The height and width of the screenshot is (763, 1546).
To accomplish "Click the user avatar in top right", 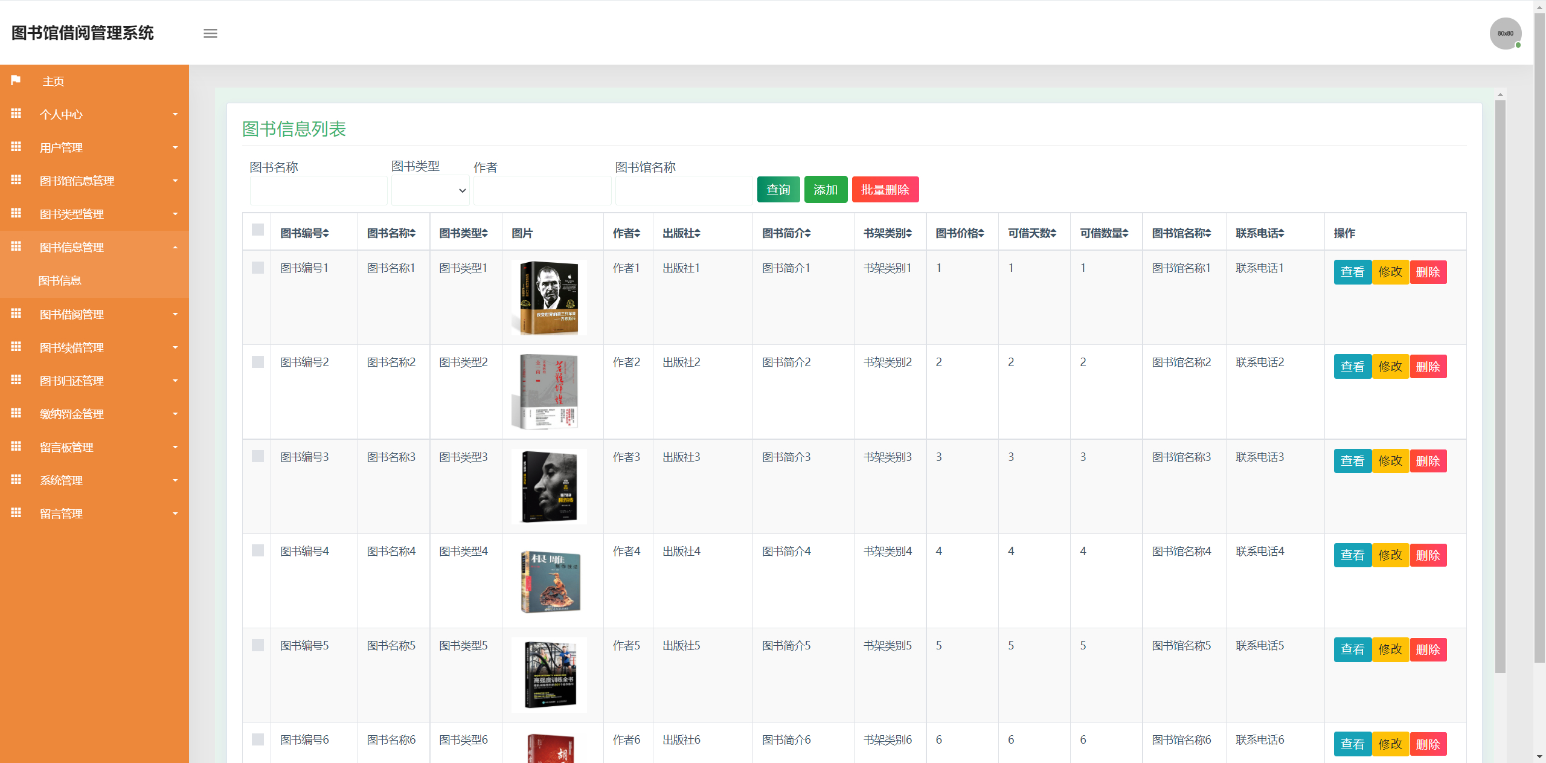I will (1505, 33).
